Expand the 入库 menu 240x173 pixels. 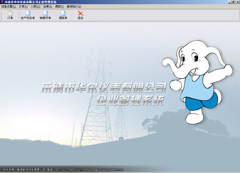point(36,7)
